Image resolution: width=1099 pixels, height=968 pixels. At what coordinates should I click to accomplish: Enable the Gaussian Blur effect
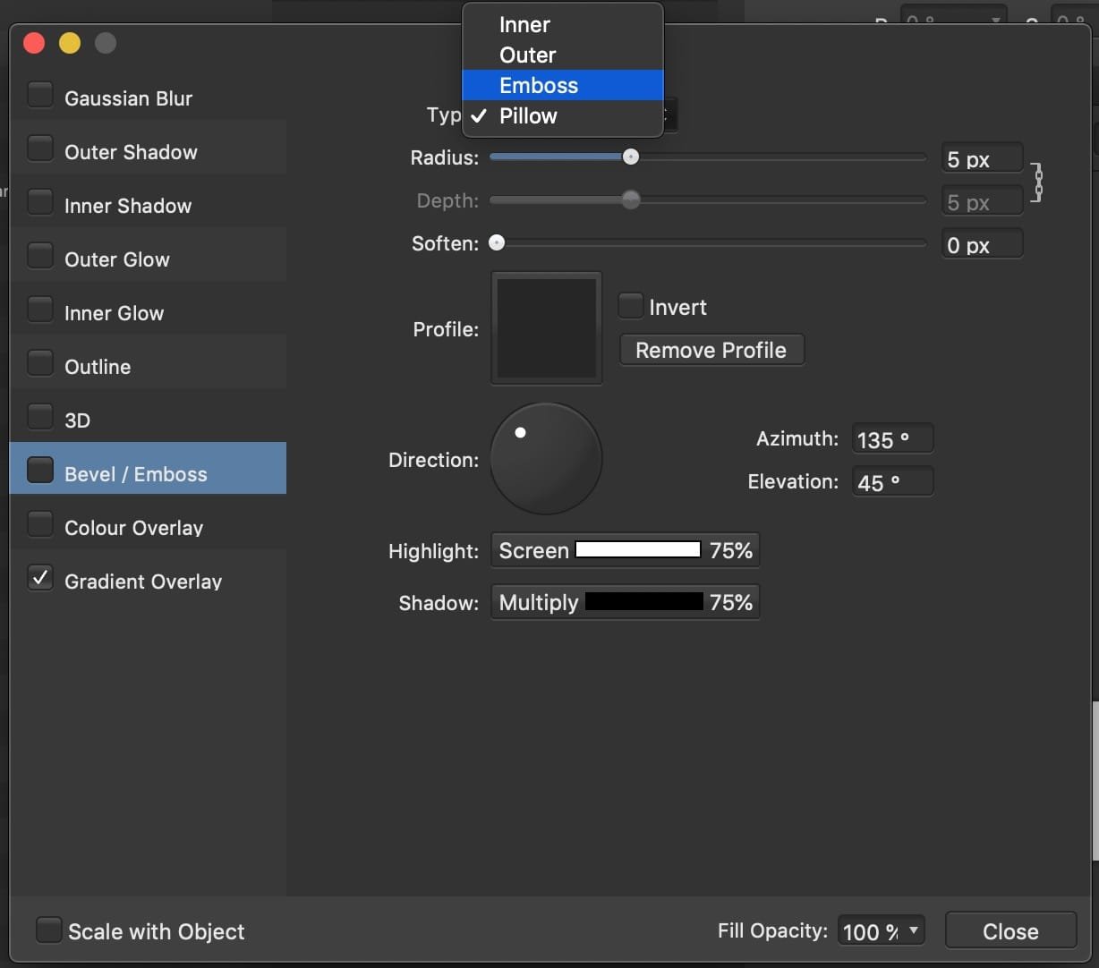tap(40, 94)
